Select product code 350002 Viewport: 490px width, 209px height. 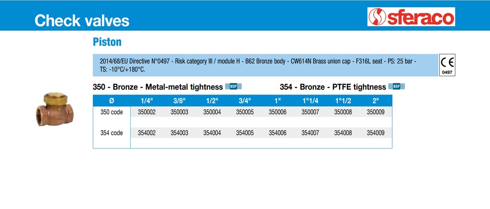[146, 112]
